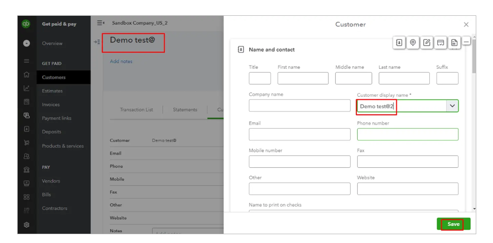This screenshot has width=493, height=243.
Task: Toggle the customer list side panel arrow
Action: click(x=97, y=42)
